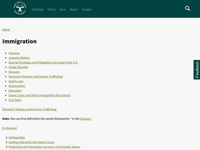
Task: Open the About menu
Action: (73, 9)
